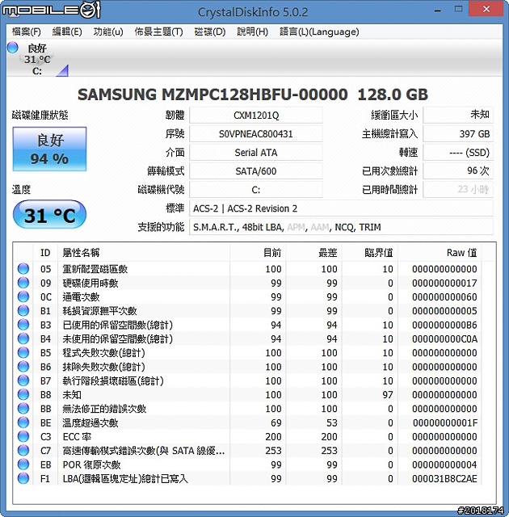509x517 pixels.
Task: Open the 編輯(E) menu
Action: pyautogui.click(x=67, y=32)
